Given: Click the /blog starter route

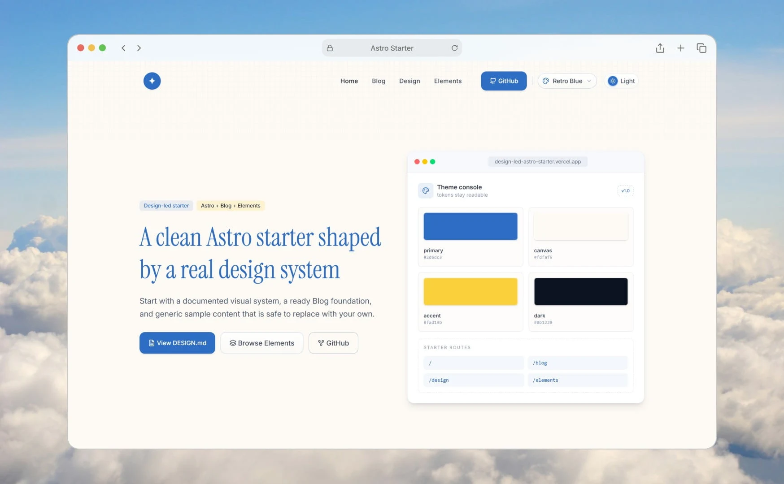Looking at the screenshot, I should (578, 363).
